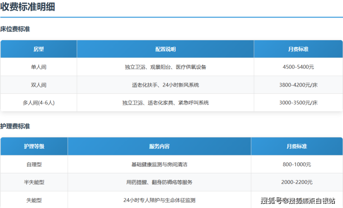The height and width of the screenshot is (208, 343).
Task: Click 月费标准 header in the bed fee table
Action: (x=298, y=49)
